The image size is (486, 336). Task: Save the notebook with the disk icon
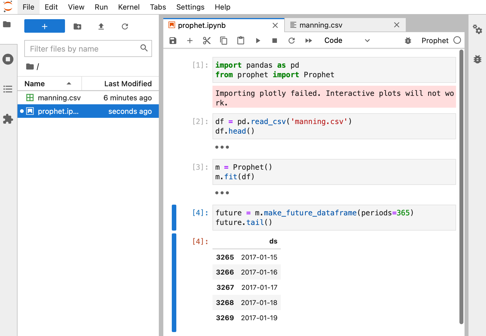pyautogui.click(x=173, y=41)
